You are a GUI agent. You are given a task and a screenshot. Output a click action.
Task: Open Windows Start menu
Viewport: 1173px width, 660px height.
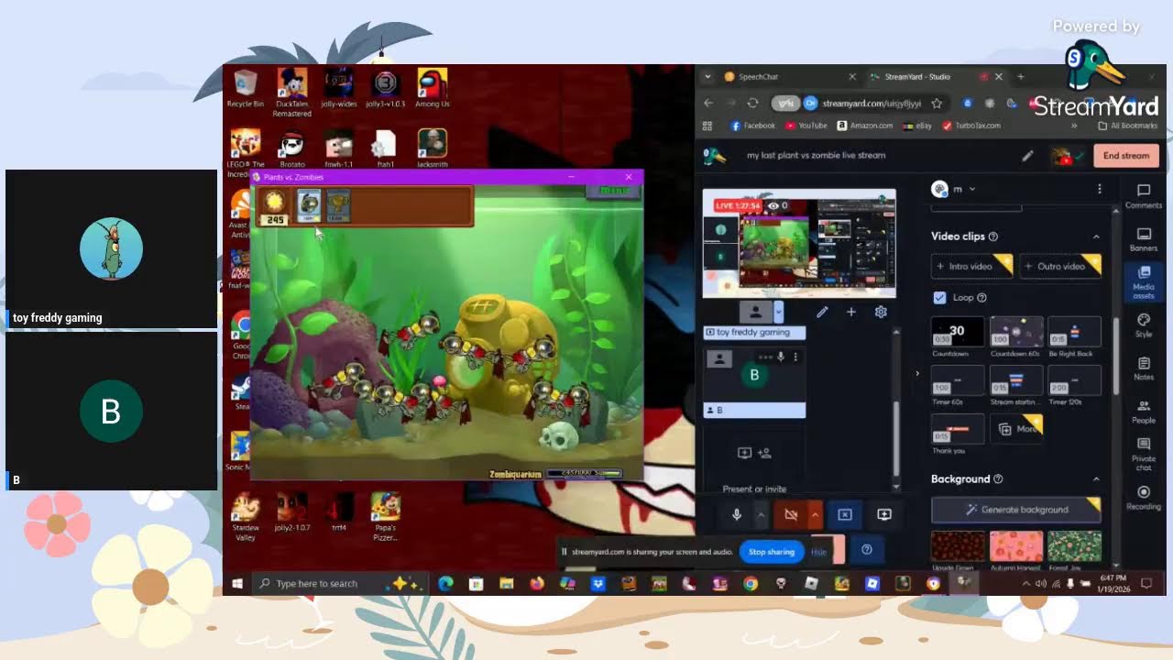point(237,583)
